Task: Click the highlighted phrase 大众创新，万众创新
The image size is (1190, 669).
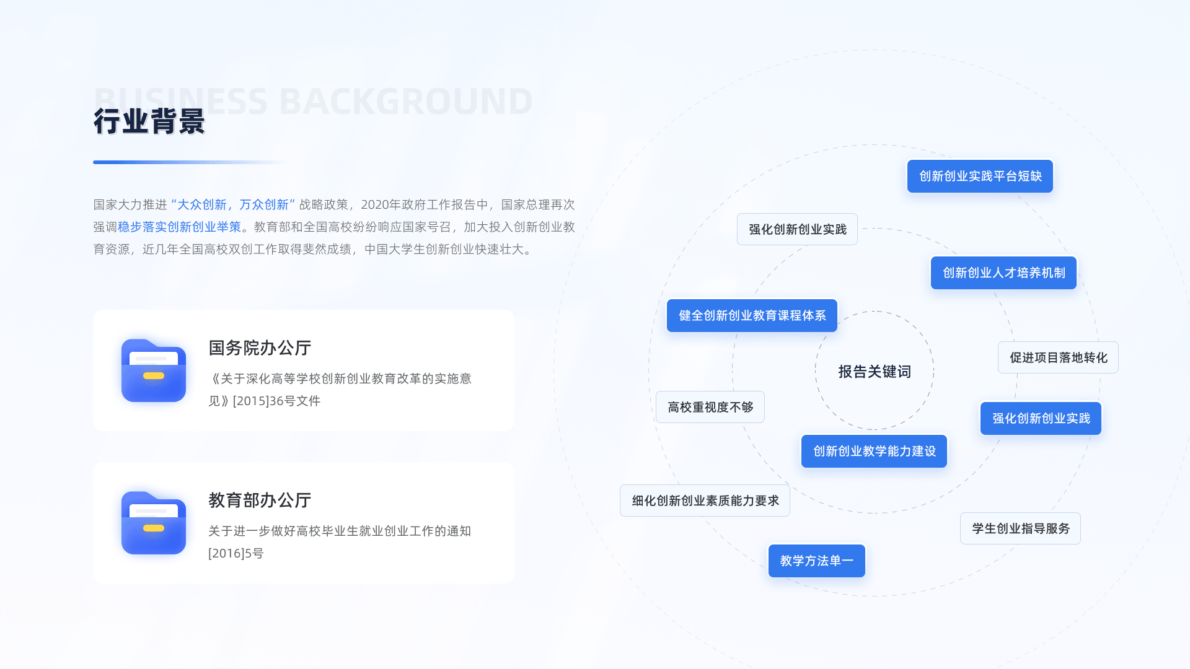Action: (x=233, y=205)
